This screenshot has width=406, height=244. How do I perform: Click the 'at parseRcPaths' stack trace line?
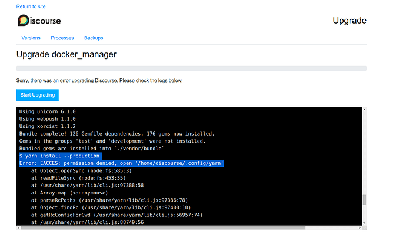pos(109,200)
